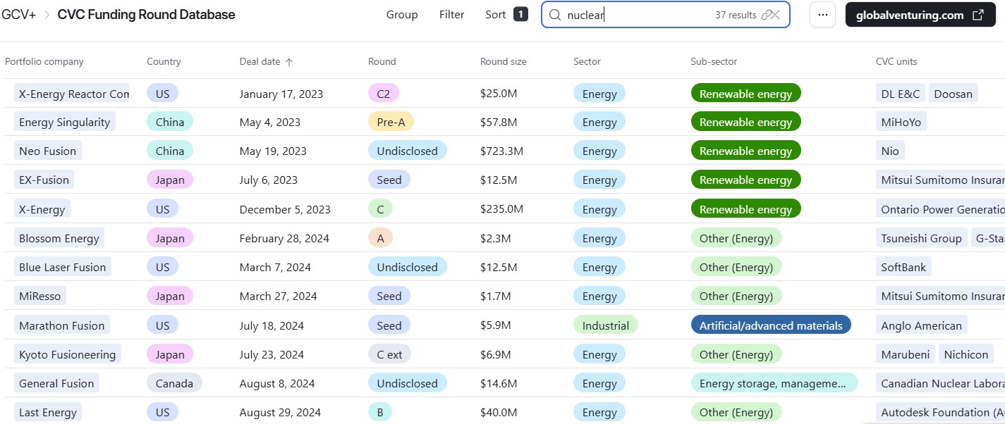Click the link icon beside 37 results

(x=767, y=15)
